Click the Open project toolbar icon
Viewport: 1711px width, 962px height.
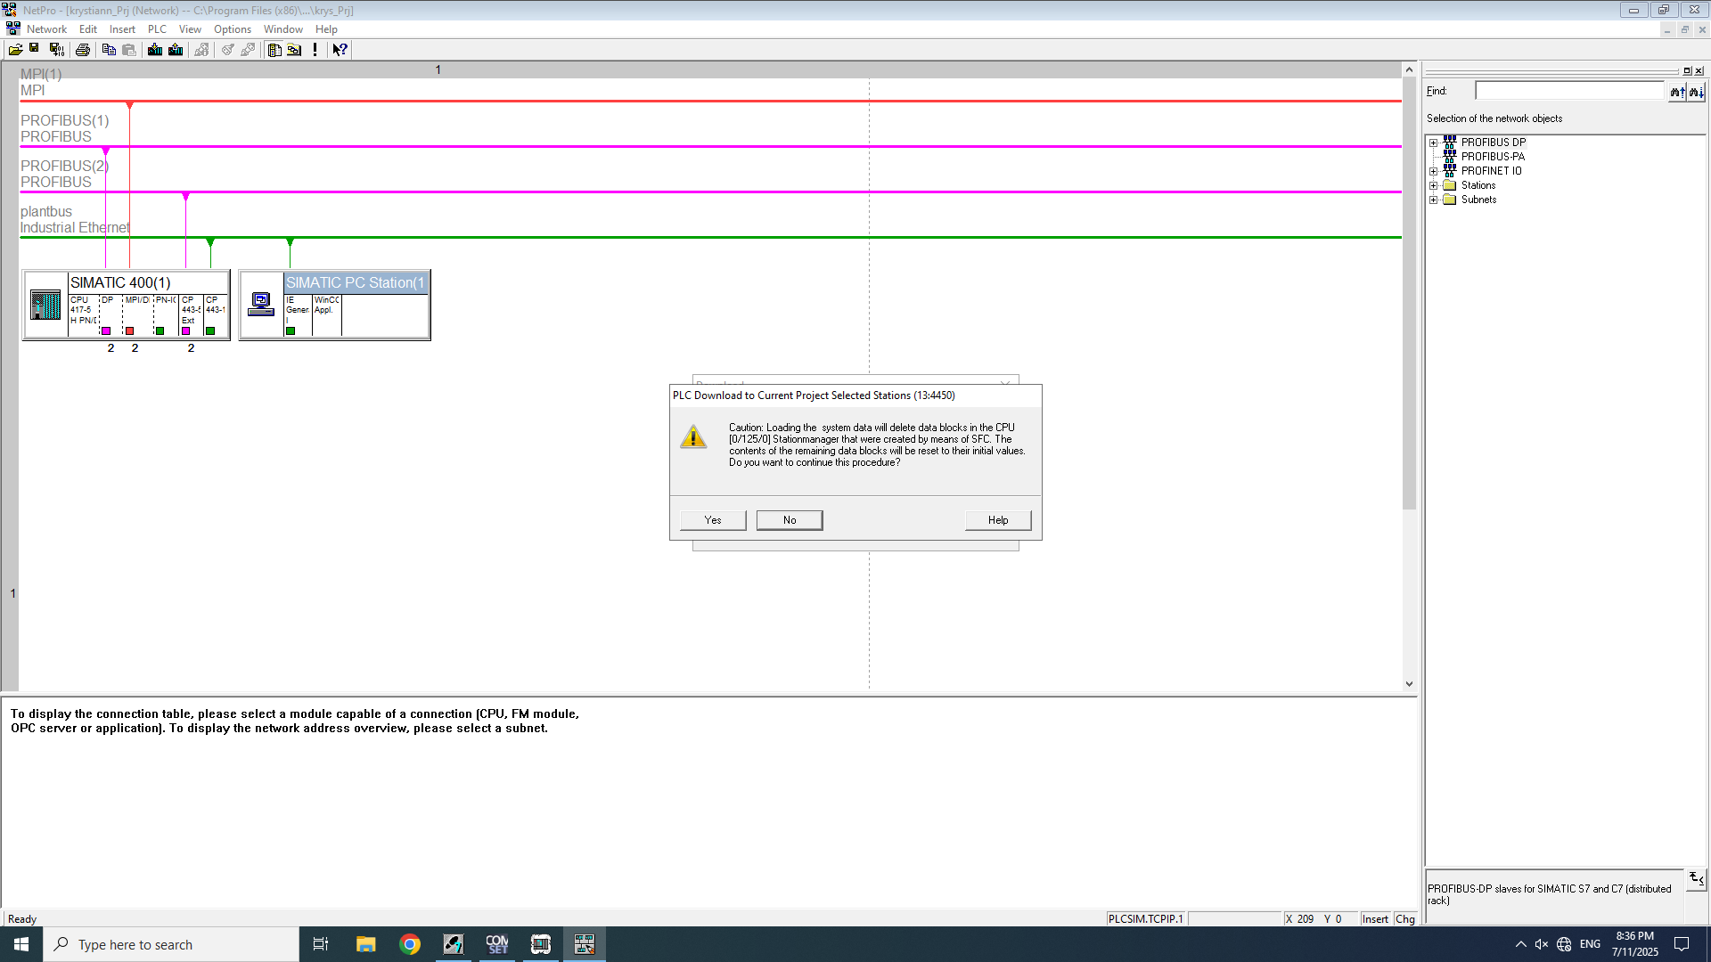click(x=15, y=50)
